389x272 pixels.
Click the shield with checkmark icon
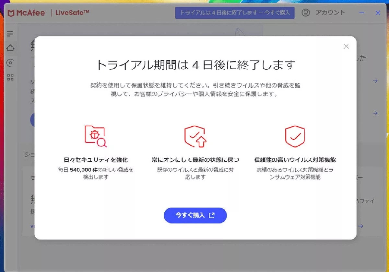295,136
